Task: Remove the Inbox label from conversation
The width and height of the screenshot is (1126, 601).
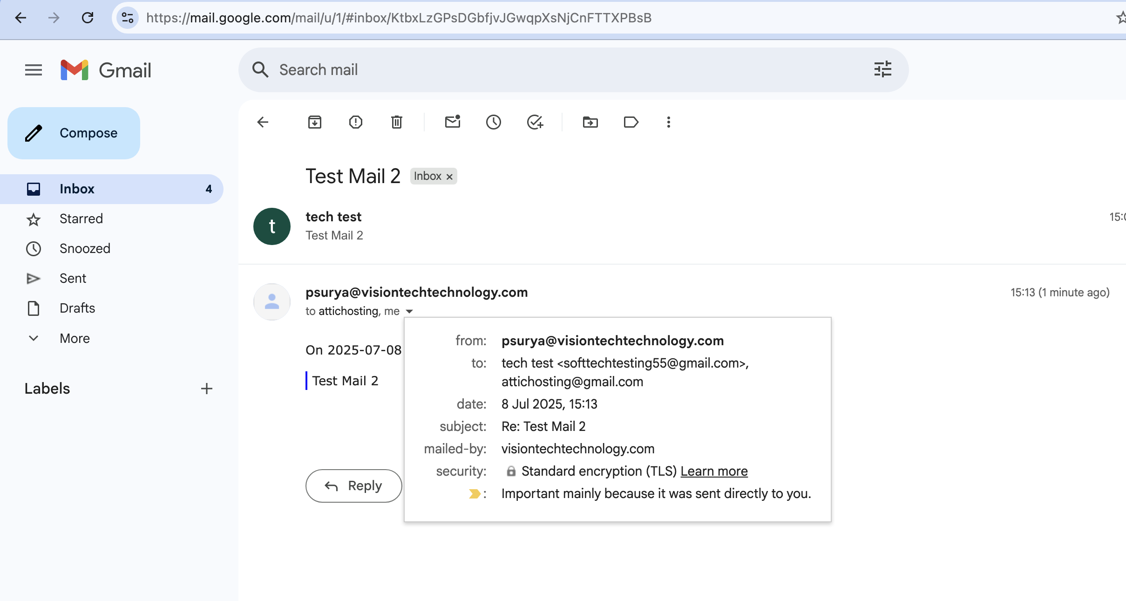Action: (449, 177)
